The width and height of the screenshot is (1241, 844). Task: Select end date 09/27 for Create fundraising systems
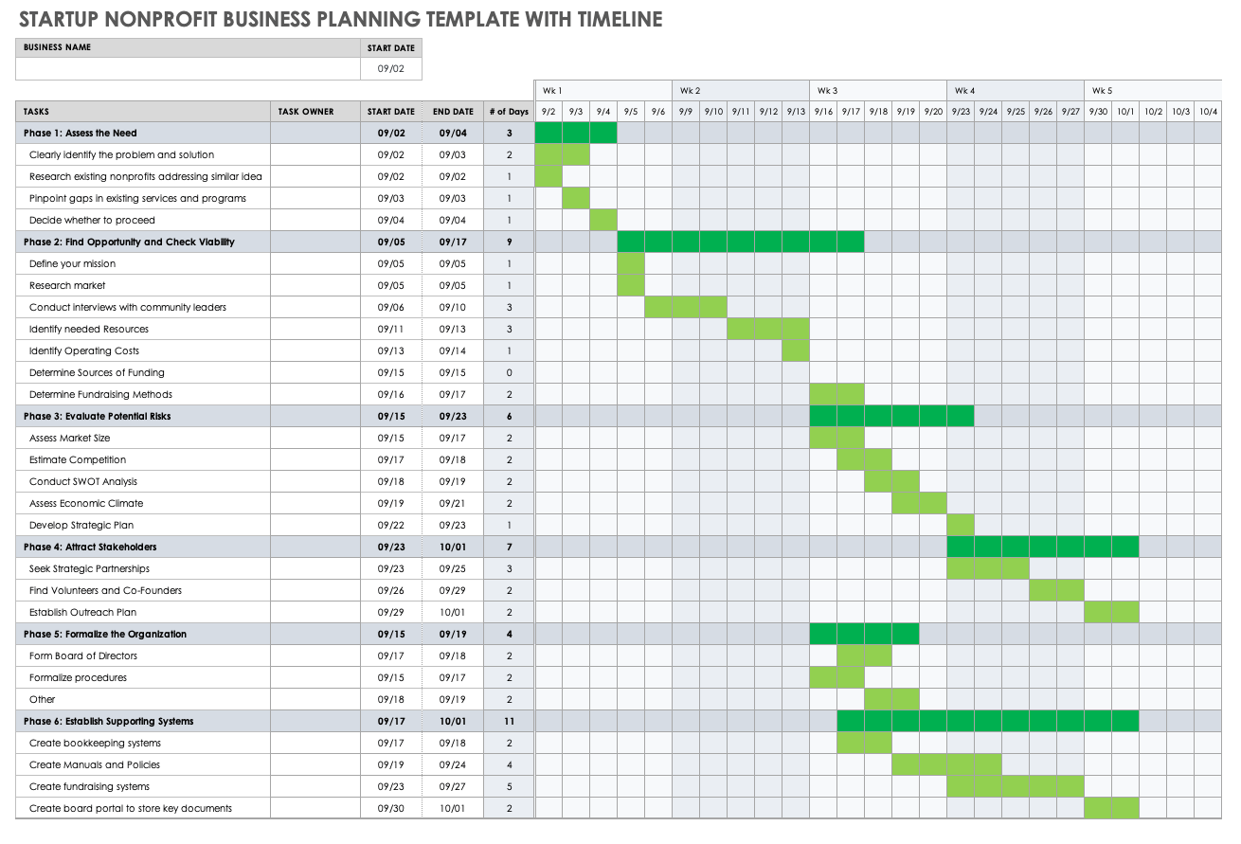(453, 787)
